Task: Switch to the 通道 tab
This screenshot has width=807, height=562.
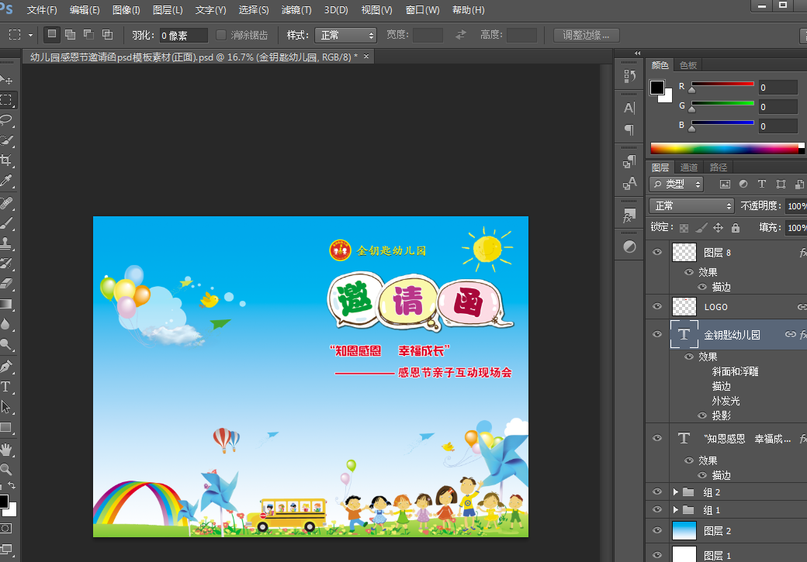Action: pos(689,167)
